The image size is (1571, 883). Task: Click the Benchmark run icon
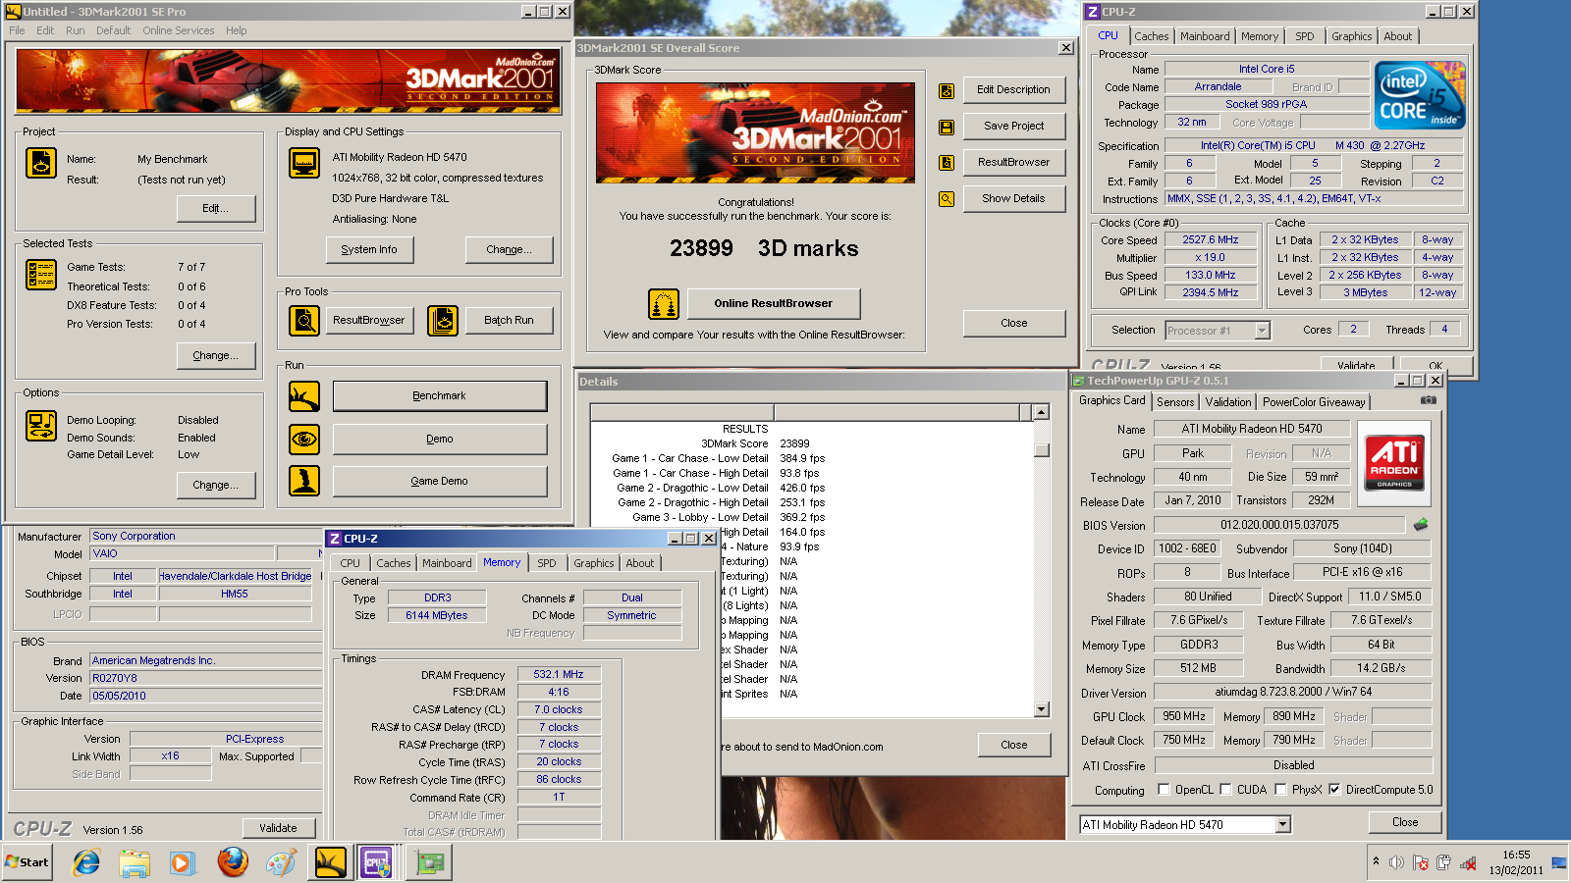point(304,396)
